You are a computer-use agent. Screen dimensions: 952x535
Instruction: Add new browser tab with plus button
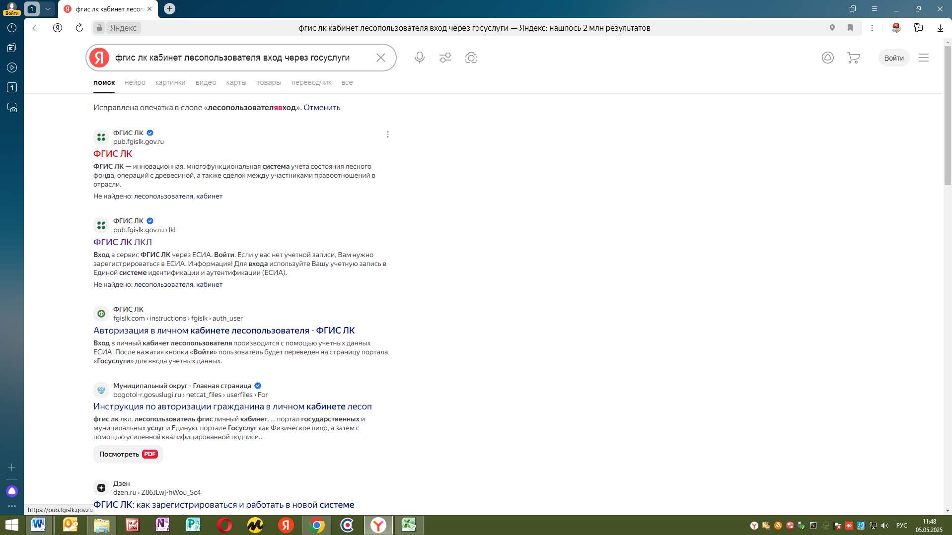(x=169, y=9)
